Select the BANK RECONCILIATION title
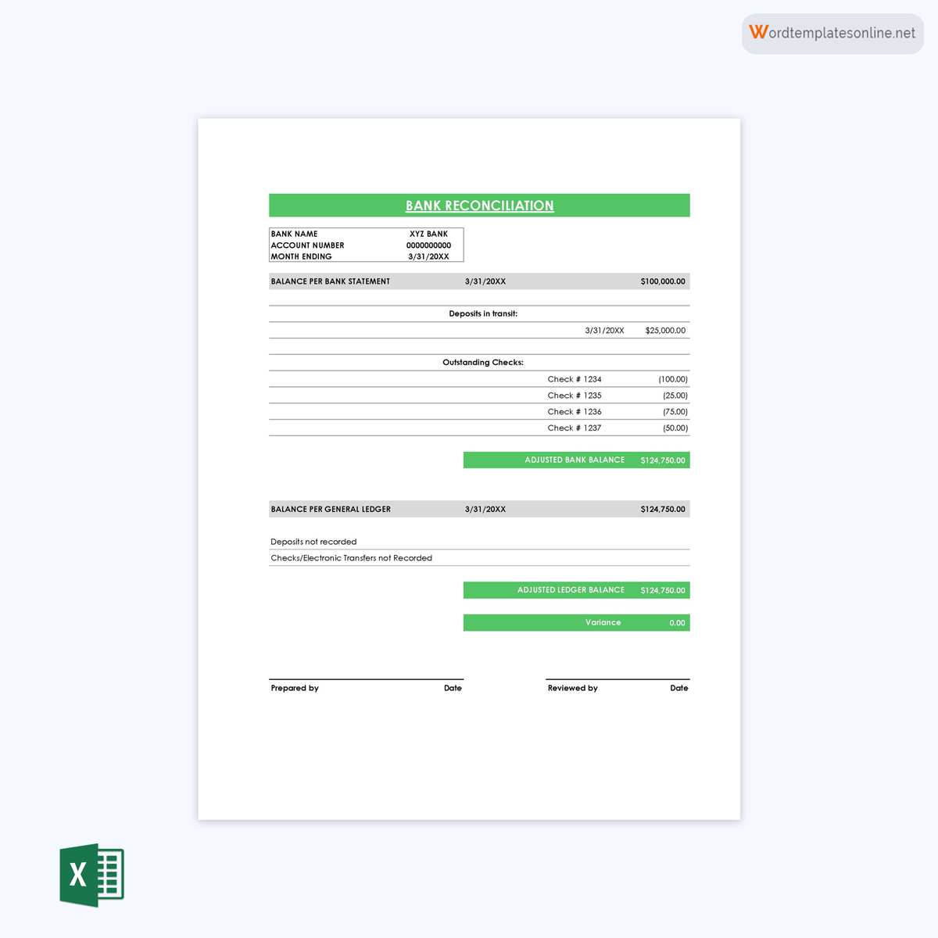This screenshot has height=938, width=938. point(479,206)
